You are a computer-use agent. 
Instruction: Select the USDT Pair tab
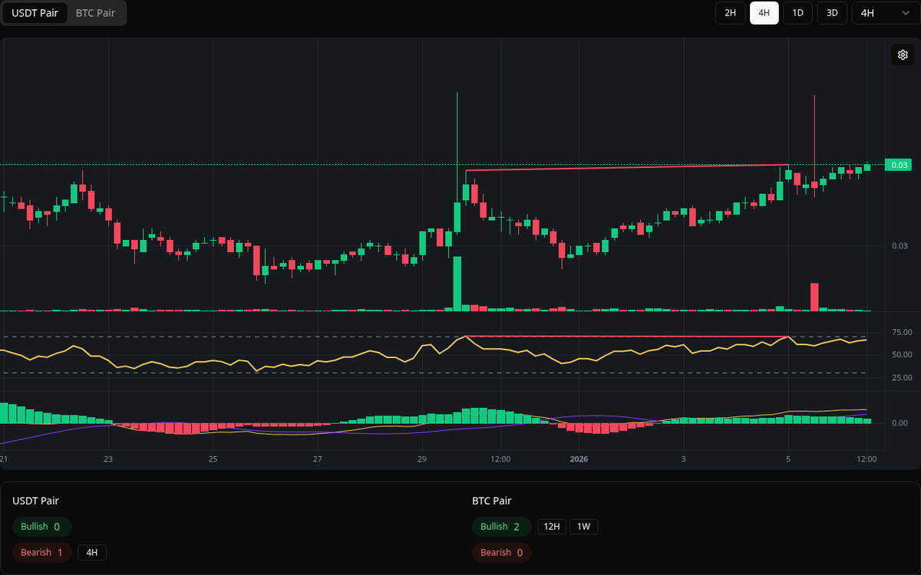[x=35, y=13]
